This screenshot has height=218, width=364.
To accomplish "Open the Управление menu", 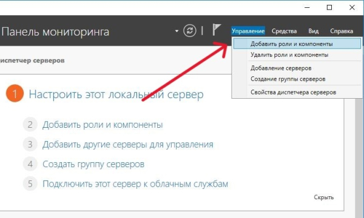I will (248, 31).
